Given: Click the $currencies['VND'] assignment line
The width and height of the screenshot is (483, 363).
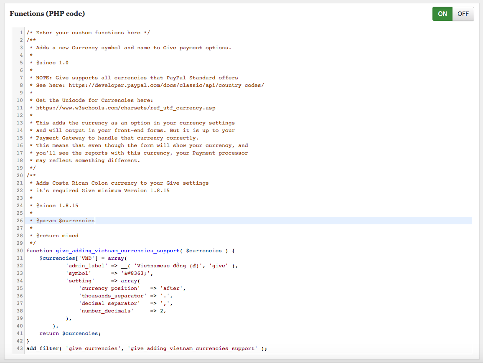Looking at the screenshot, I should [x=83, y=258].
